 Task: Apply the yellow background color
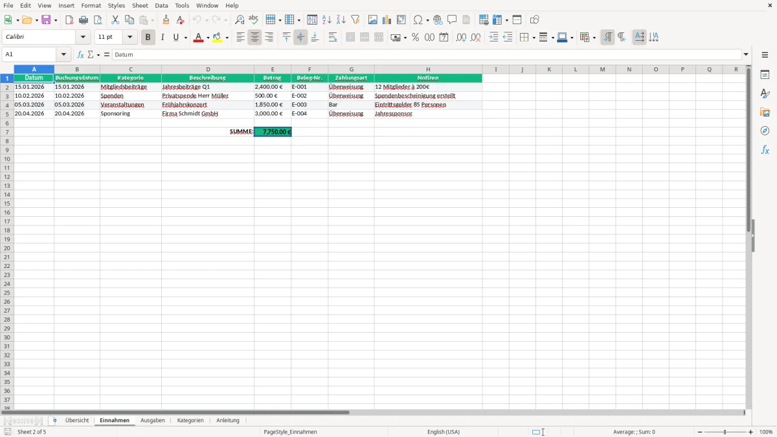[x=218, y=38]
